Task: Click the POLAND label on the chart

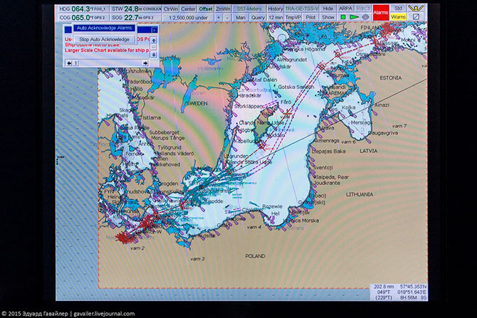Action: coord(255,256)
